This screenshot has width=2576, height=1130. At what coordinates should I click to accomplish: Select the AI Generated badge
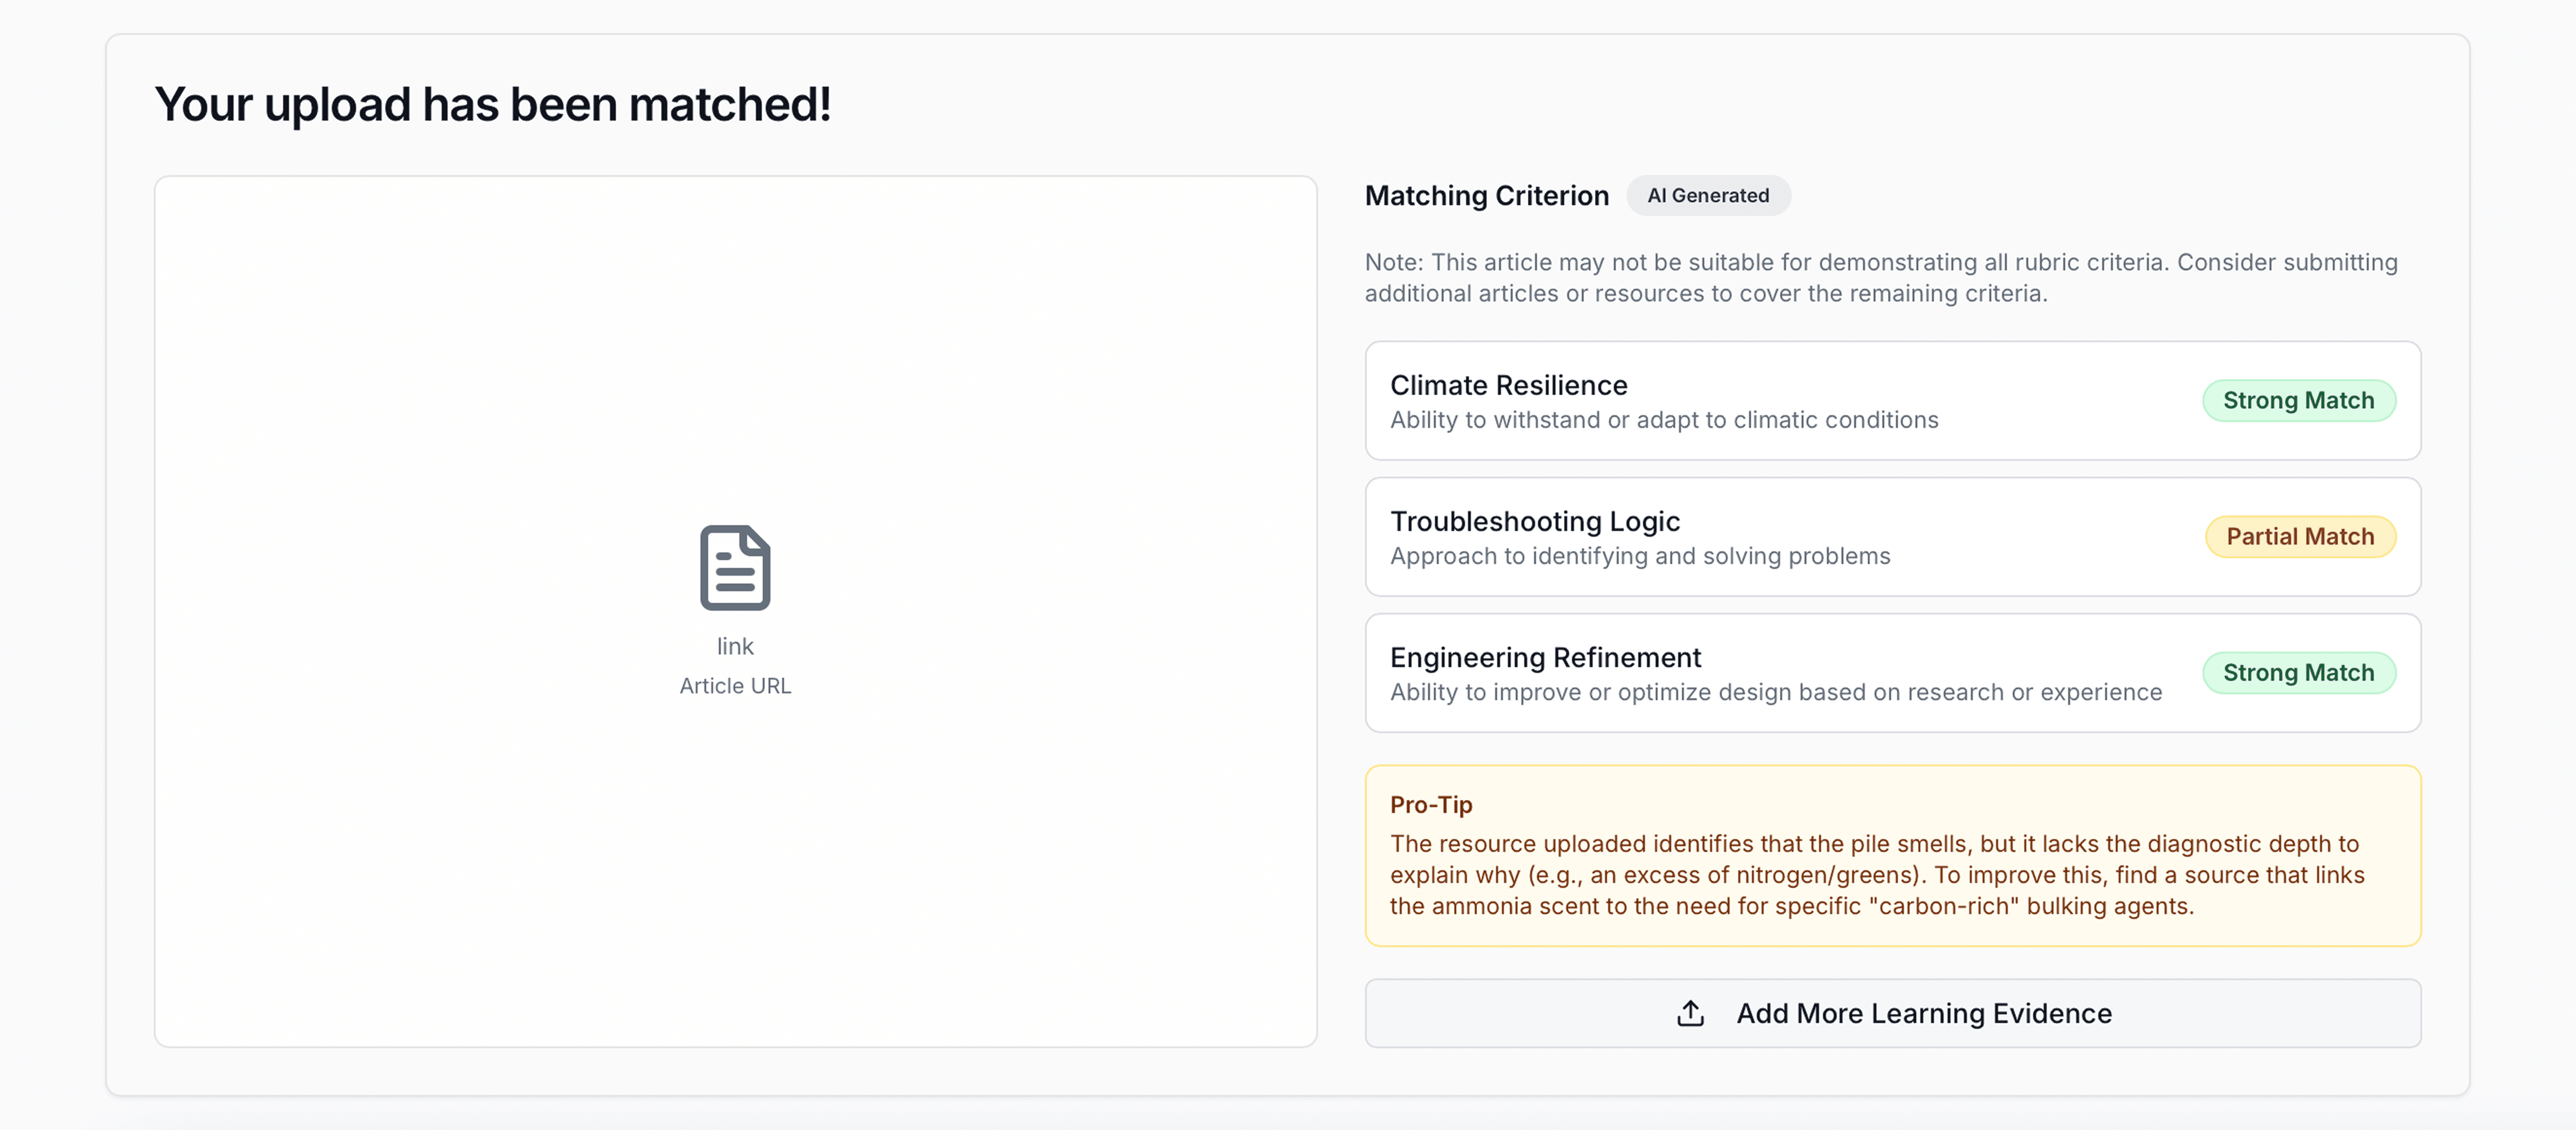pos(1708,195)
